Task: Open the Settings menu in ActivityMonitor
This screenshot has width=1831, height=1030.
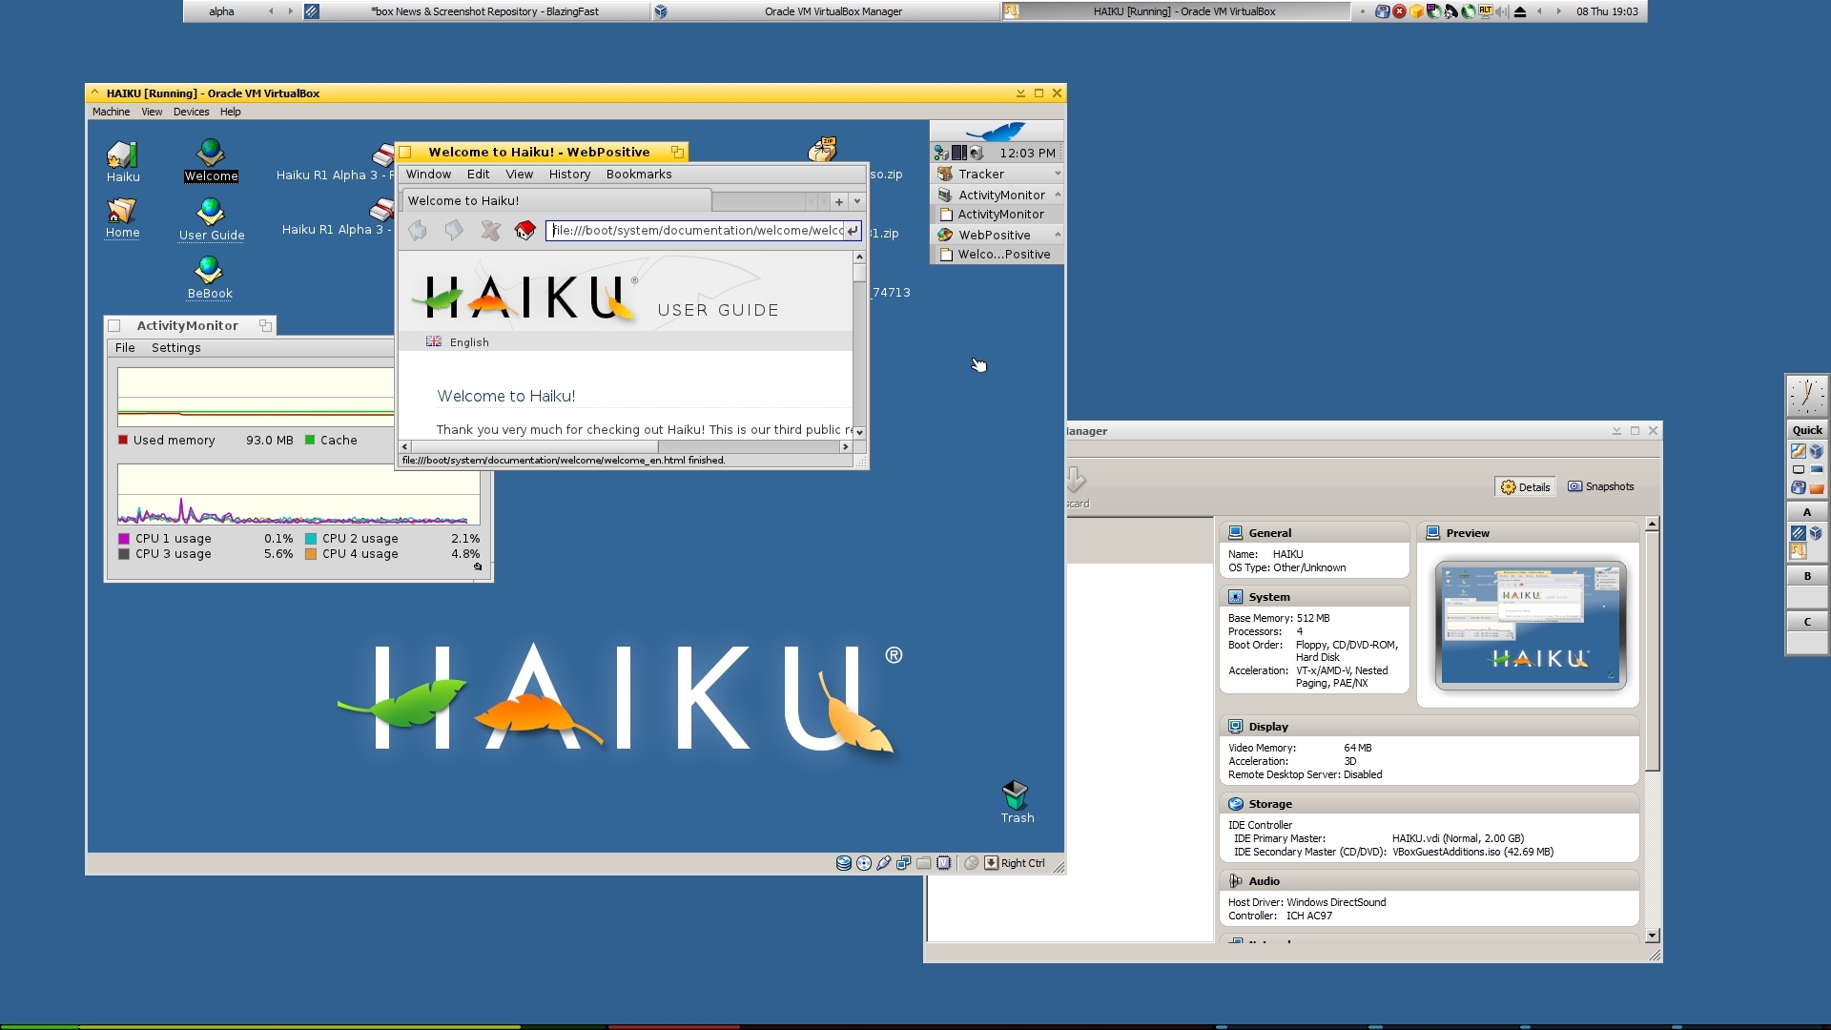Action: click(x=175, y=348)
